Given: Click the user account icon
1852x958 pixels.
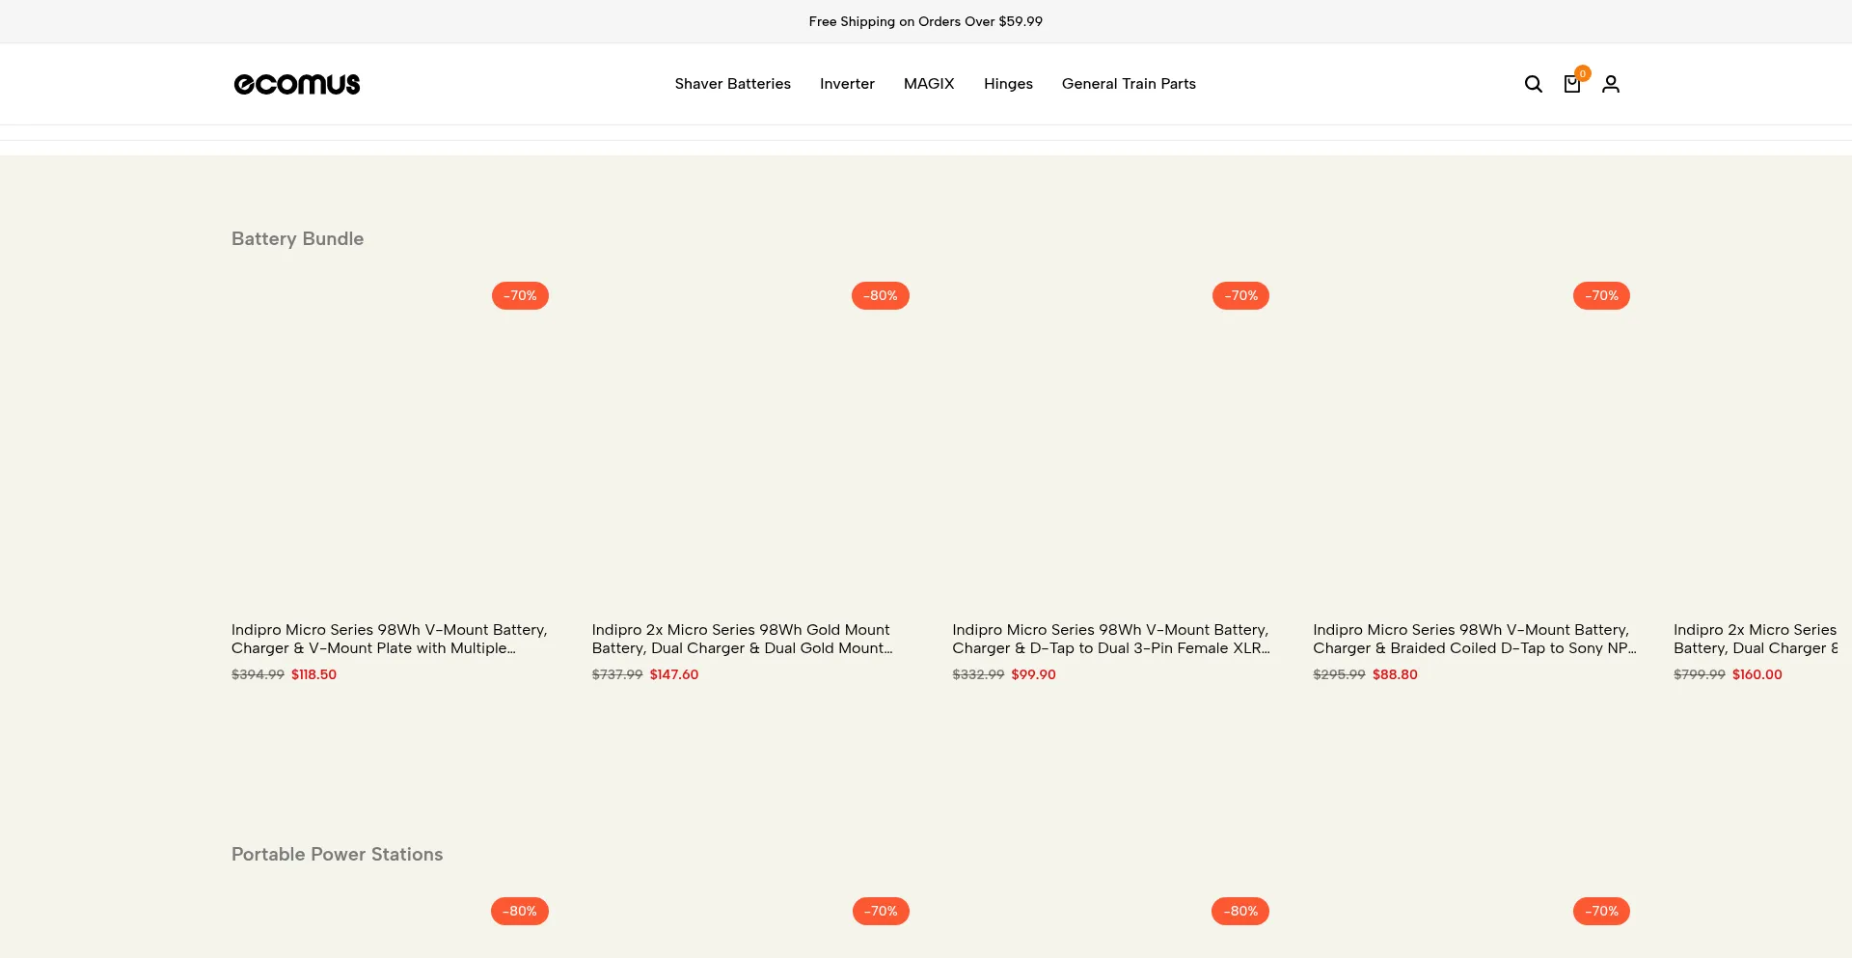Looking at the screenshot, I should (1610, 84).
